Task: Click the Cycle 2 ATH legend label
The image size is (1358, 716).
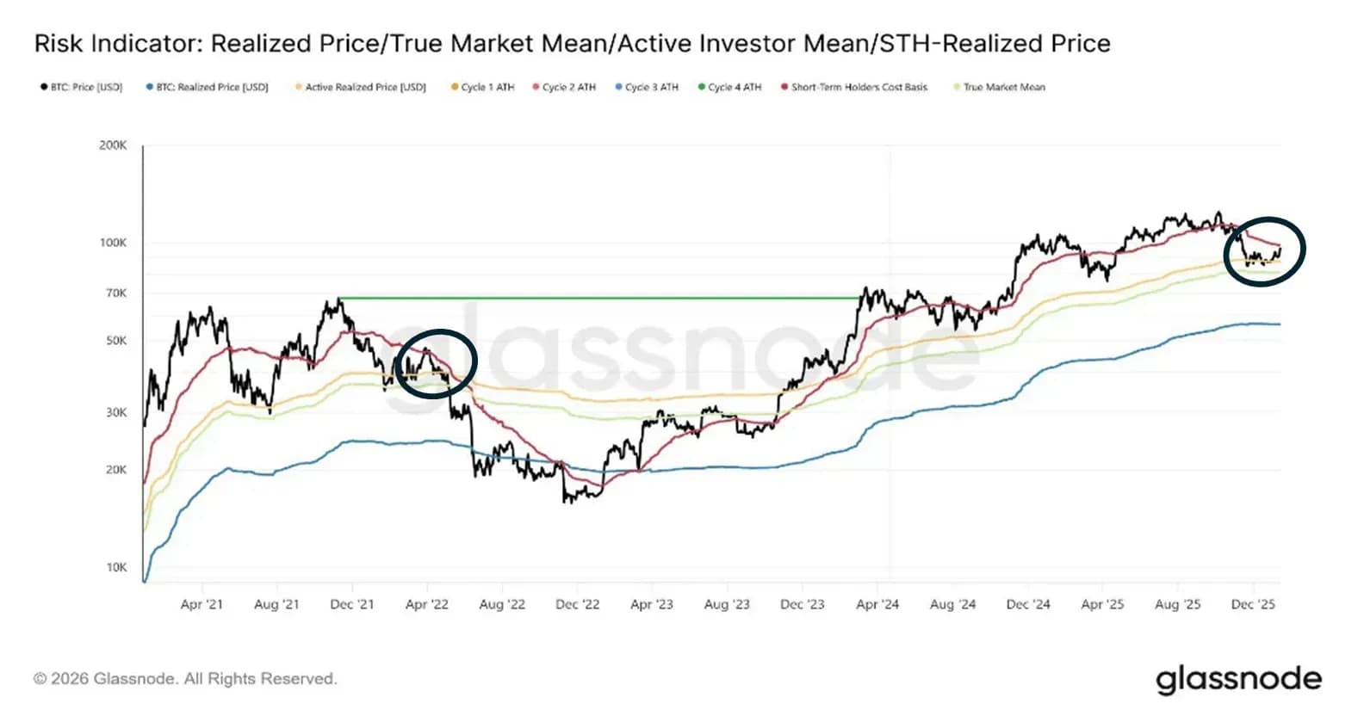Action: point(569,87)
